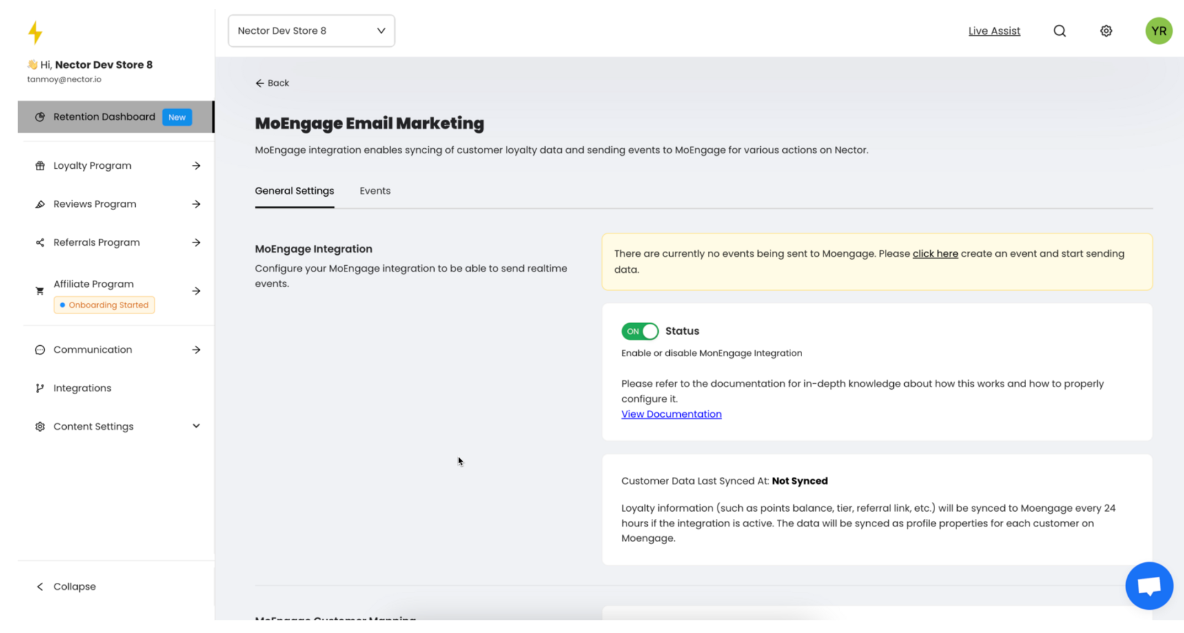Click the Referrals Program share icon
The image size is (1184, 633).
click(x=40, y=243)
